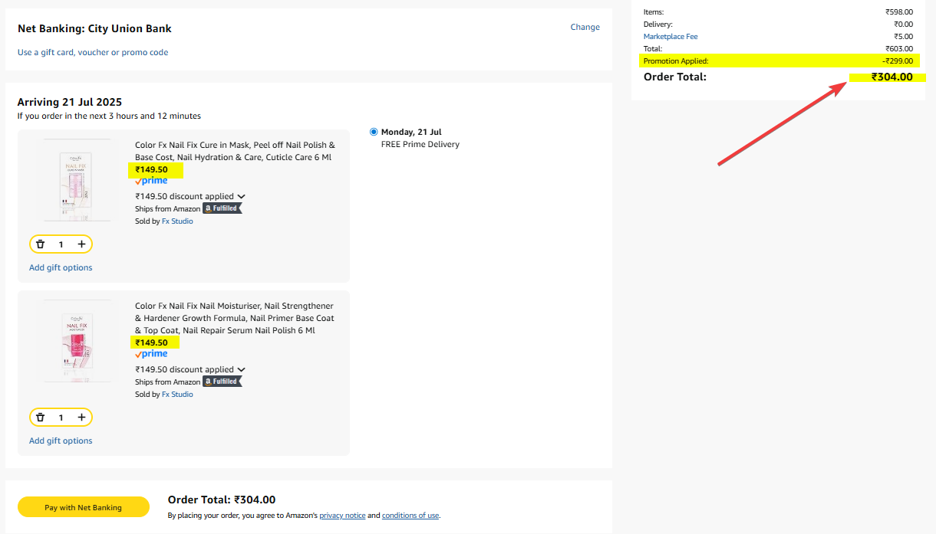Expand discount applied details for Cure in Mask
Viewport: 936px width, 534px height.
pyautogui.click(x=242, y=197)
